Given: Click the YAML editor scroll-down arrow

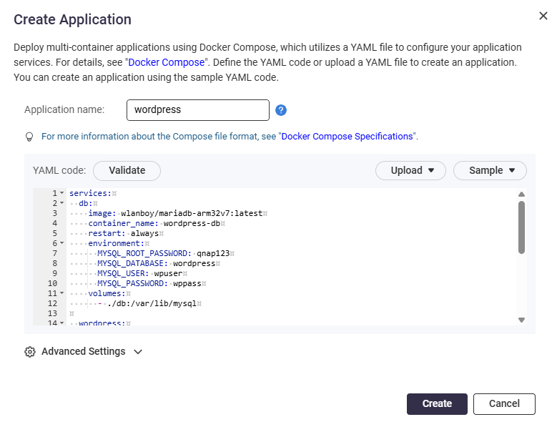Looking at the screenshot, I should (521, 320).
